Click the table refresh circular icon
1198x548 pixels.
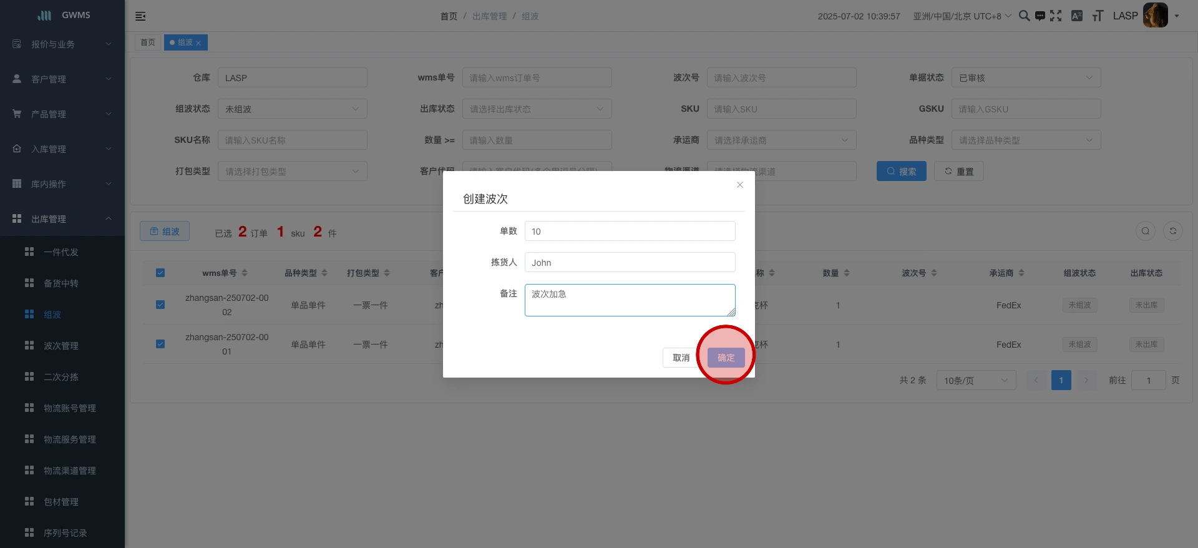coord(1172,232)
